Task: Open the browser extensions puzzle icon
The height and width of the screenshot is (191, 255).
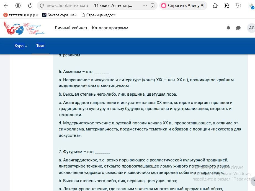Action: (x=215, y=6)
